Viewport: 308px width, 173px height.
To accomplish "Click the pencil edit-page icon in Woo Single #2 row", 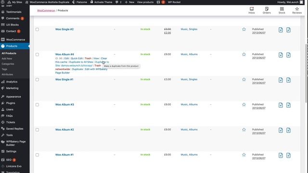I will 288,30.
